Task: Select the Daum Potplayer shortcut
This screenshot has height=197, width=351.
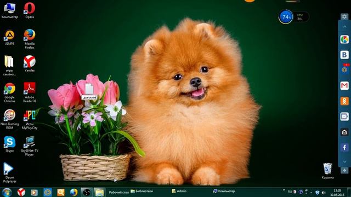Action: (10, 173)
